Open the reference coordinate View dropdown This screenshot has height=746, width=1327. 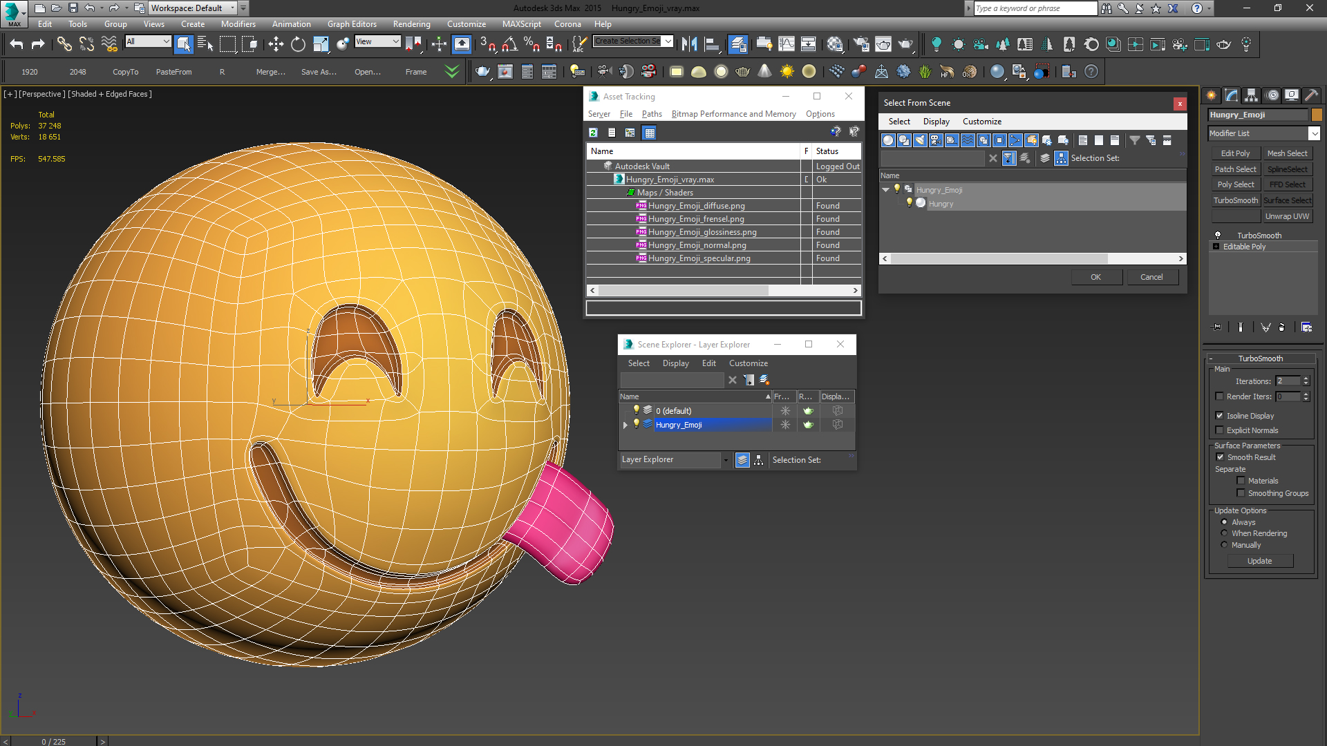coord(377,41)
